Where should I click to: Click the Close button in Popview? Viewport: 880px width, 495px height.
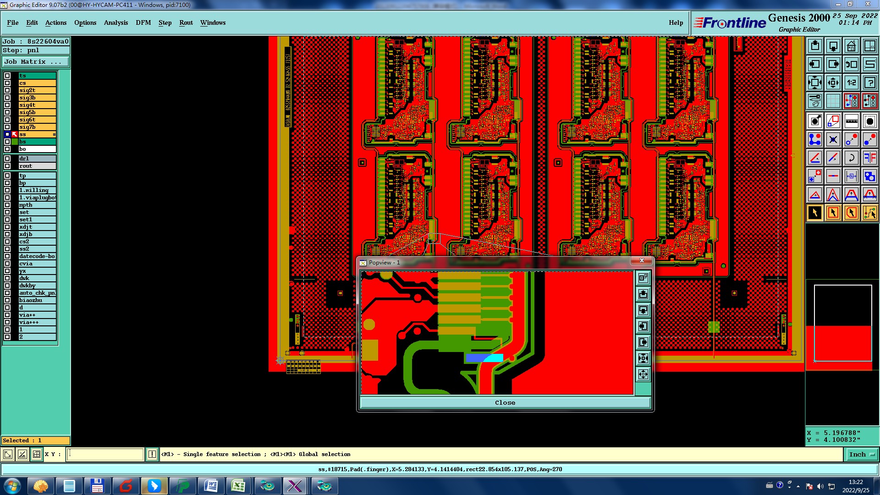[x=505, y=402]
